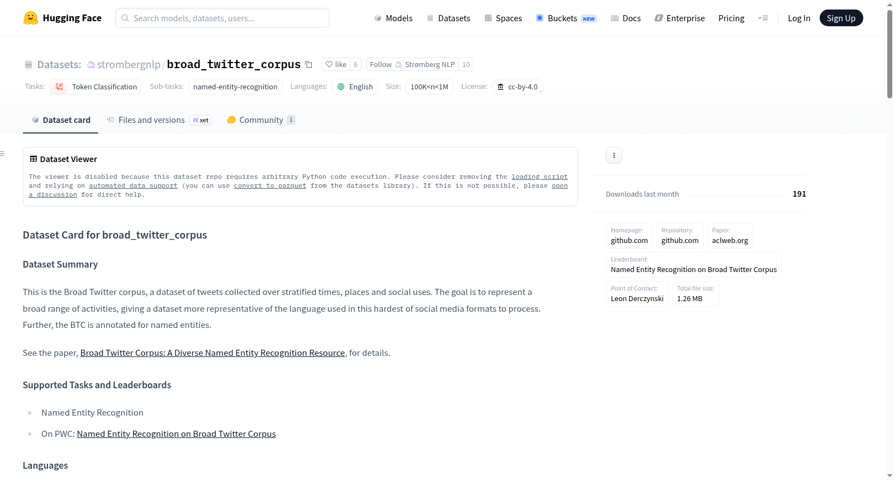Open Buckets from the navbar
The image size is (894, 481).
(566, 18)
